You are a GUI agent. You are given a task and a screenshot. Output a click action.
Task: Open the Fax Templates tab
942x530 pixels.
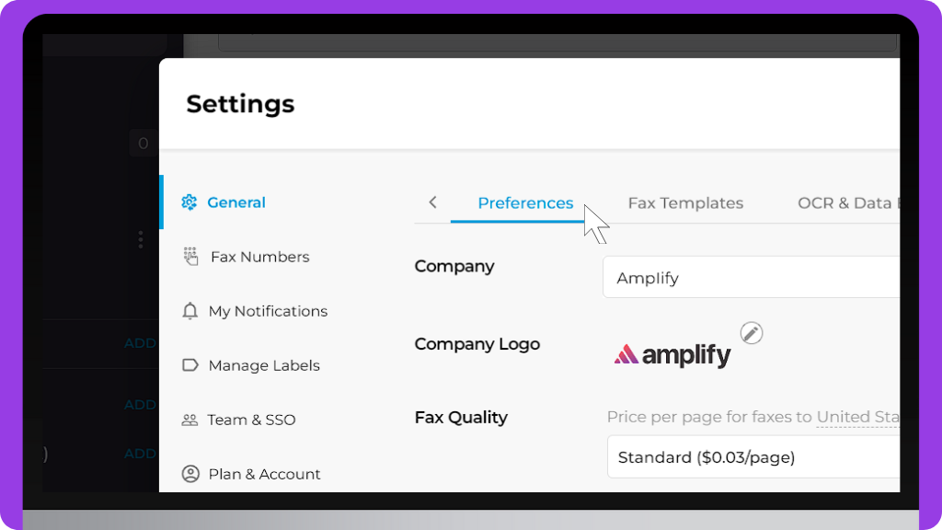click(685, 203)
